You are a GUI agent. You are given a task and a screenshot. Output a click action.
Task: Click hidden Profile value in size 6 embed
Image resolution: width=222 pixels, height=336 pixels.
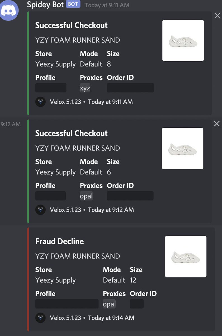(51, 196)
